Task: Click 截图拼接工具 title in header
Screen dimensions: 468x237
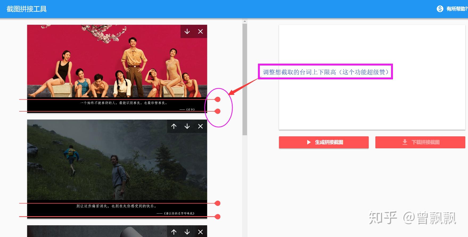Action: click(x=27, y=9)
